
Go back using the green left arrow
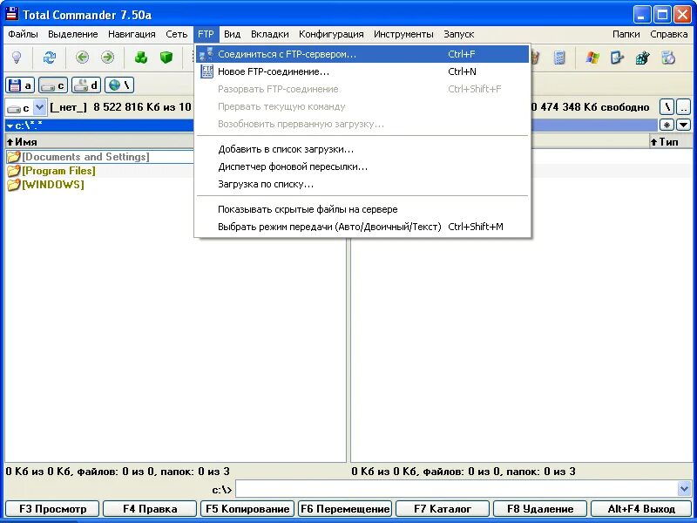click(82, 58)
